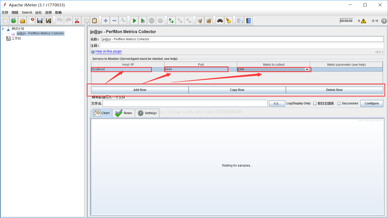The width and height of the screenshot is (388, 218).
Task: Toggle the Successes checkbox
Action: coord(339,103)
